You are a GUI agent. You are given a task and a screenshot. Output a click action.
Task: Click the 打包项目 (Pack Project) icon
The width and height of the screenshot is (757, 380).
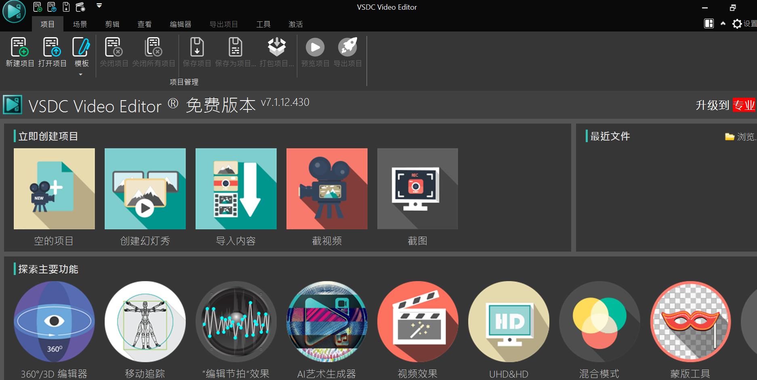[x=277, y=47]
